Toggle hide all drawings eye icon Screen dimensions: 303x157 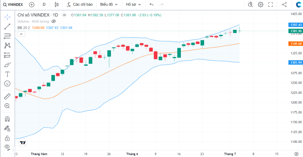[x=7, y=147]
